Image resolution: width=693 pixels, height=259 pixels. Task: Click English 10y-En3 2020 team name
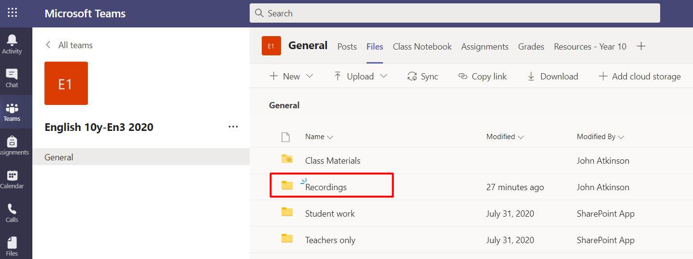click(x=99, y=127)
